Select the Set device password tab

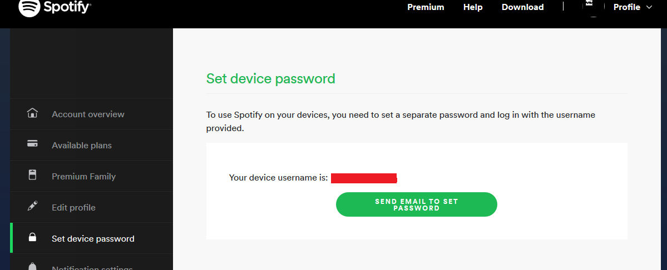pyautogui.click(x=93, y=238)
